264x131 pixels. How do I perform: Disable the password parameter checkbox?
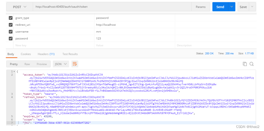click(x=11, y=39)
